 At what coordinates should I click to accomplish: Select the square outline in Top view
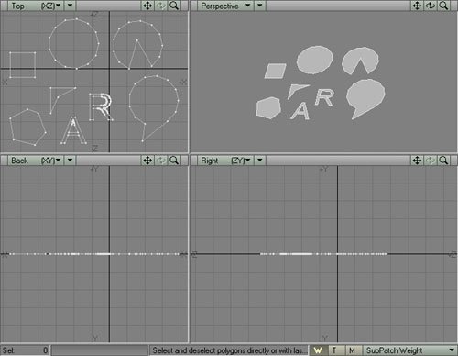coord(23,65)
